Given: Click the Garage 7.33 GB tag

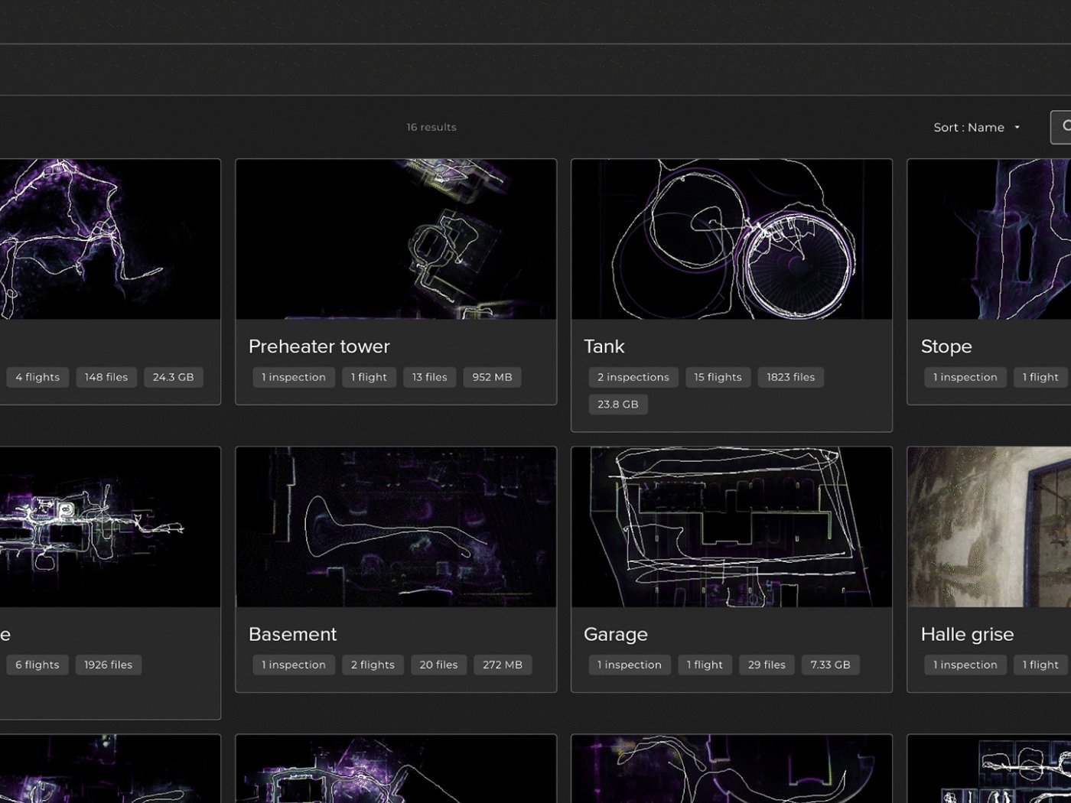Looking at the screenshot, I should (x=830, y=665).
